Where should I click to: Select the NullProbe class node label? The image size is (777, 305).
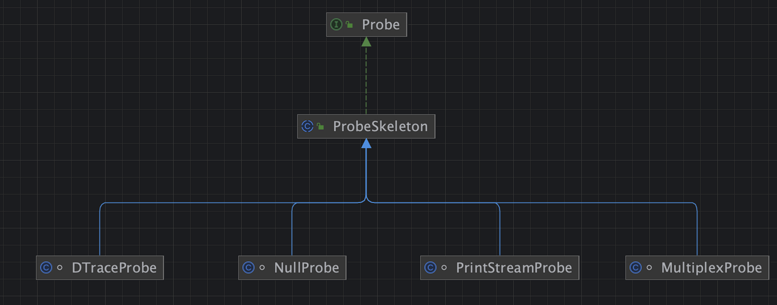point(306,267)
